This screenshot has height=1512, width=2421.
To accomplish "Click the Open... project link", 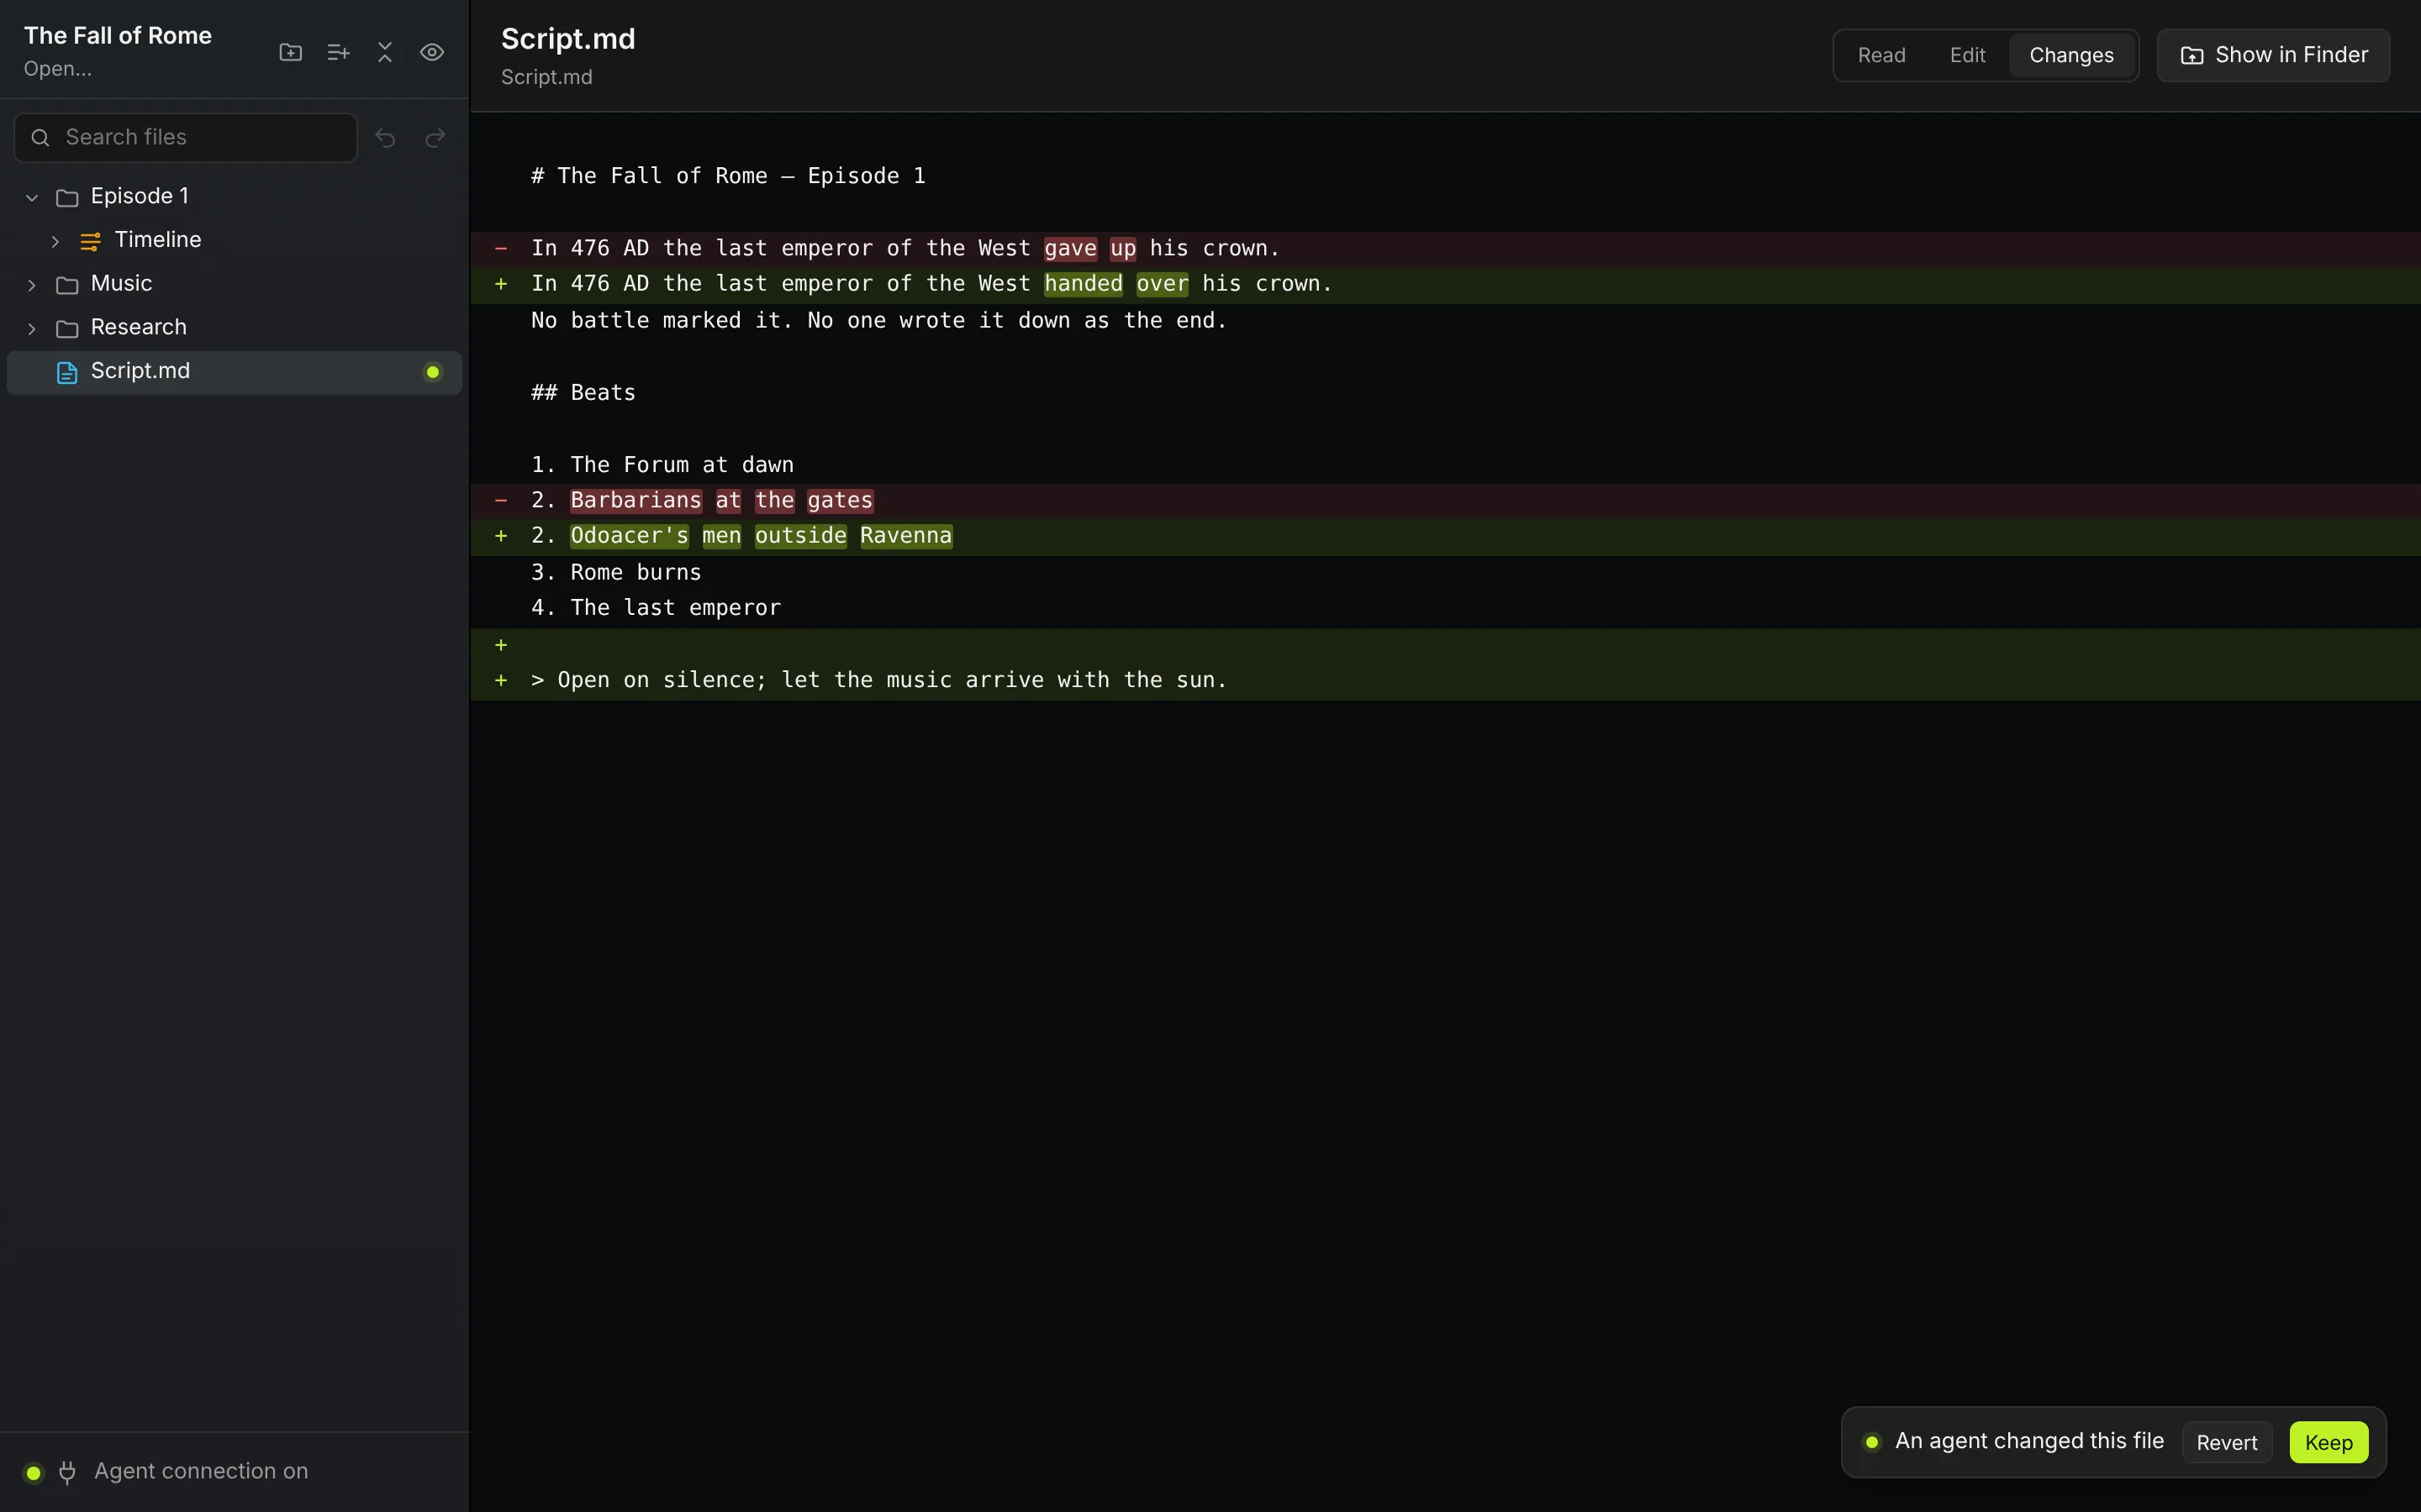I will 58,69.
